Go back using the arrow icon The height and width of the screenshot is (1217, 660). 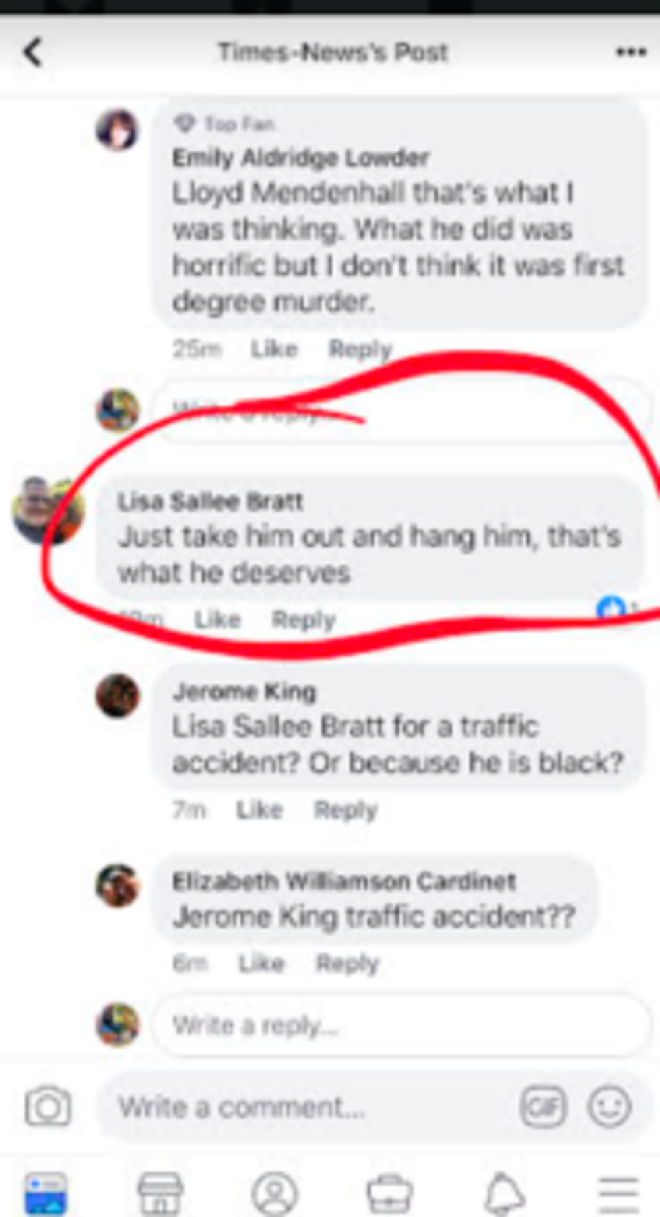pos(32,53)
